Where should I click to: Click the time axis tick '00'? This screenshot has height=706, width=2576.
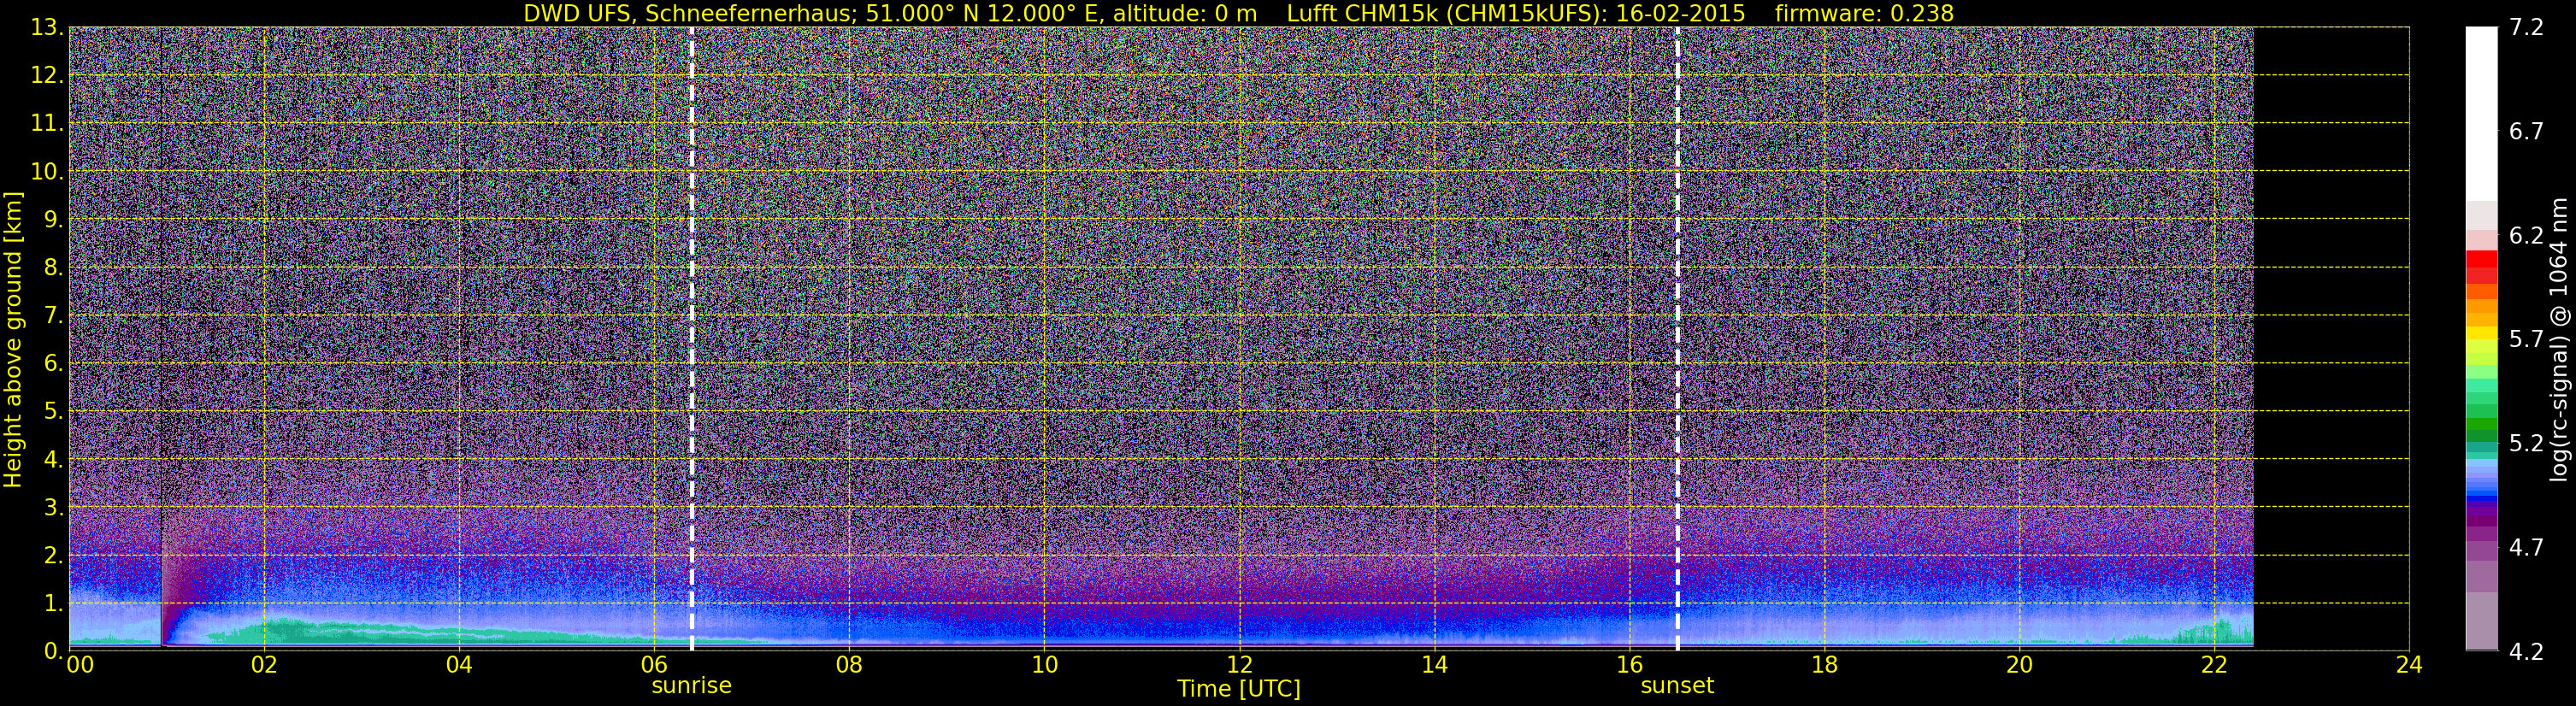pyautogui.click(x=80, y=665)
